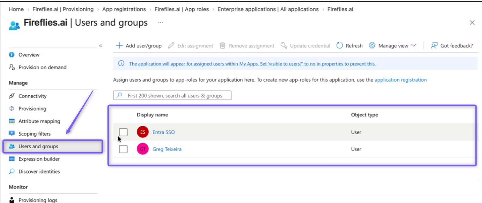
Task: Sort by Display name column header
Action: [152, 115]
